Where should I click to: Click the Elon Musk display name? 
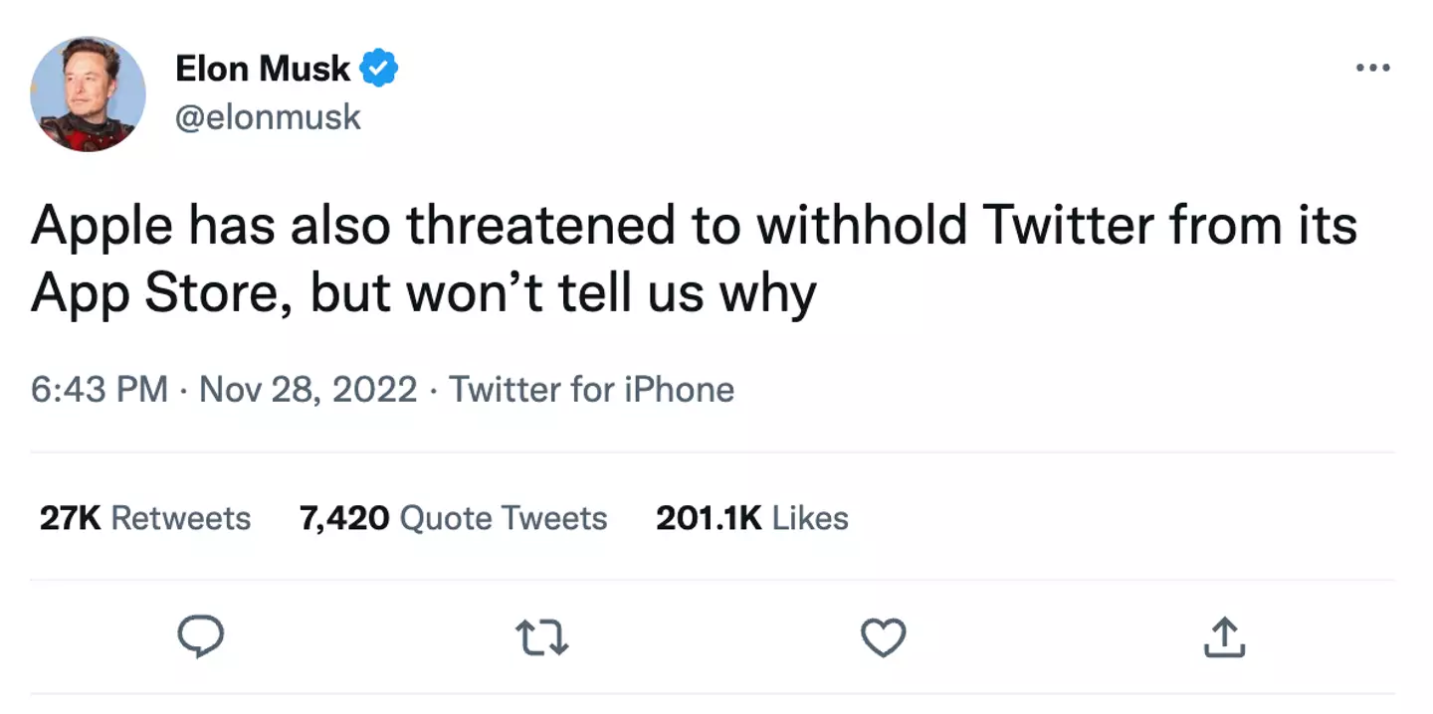(263, 69)
